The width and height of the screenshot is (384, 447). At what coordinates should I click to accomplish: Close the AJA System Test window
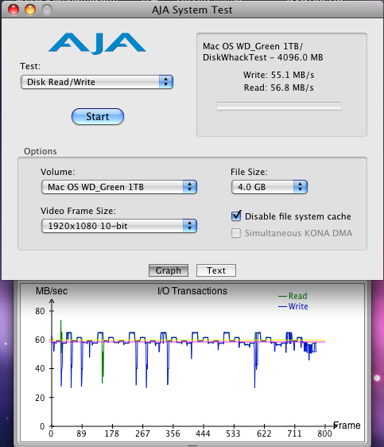[14, 10]
